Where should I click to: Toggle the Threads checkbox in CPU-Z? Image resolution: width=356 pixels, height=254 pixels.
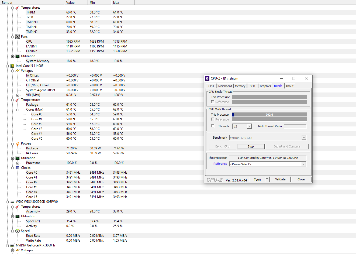(213, 126)
